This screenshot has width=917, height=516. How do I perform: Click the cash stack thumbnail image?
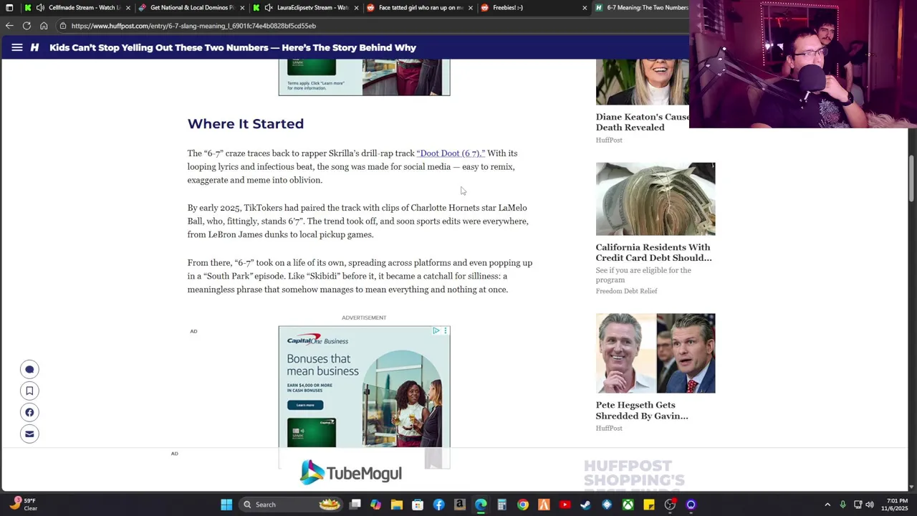click(x=655, y=199)
